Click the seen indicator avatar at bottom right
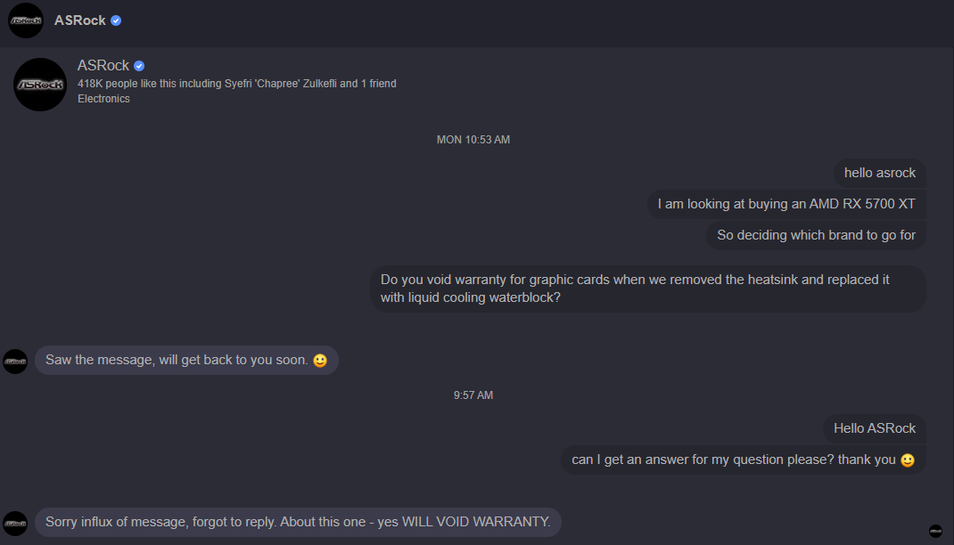 [935, 531]
